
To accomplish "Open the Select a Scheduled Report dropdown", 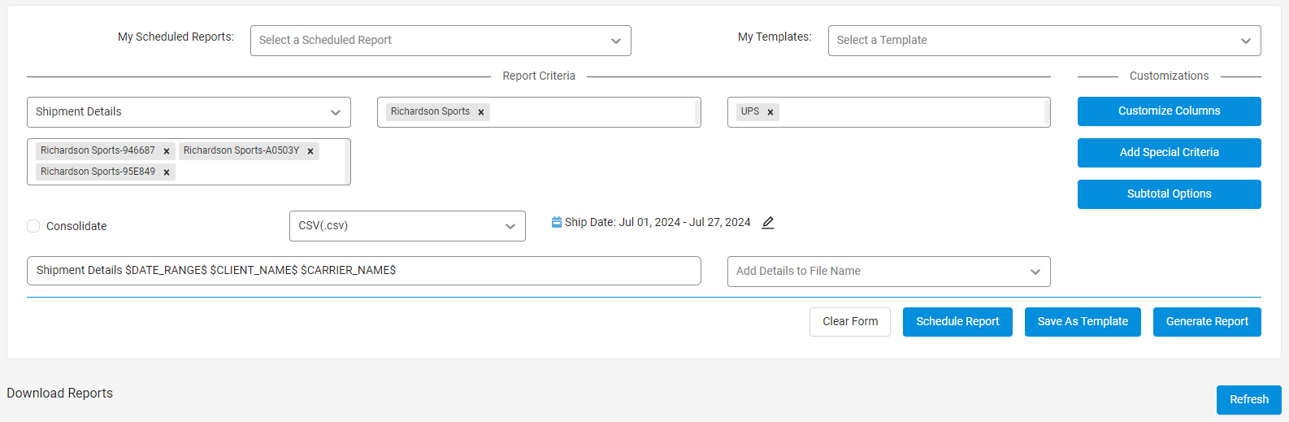I will (x=441, y=41).
